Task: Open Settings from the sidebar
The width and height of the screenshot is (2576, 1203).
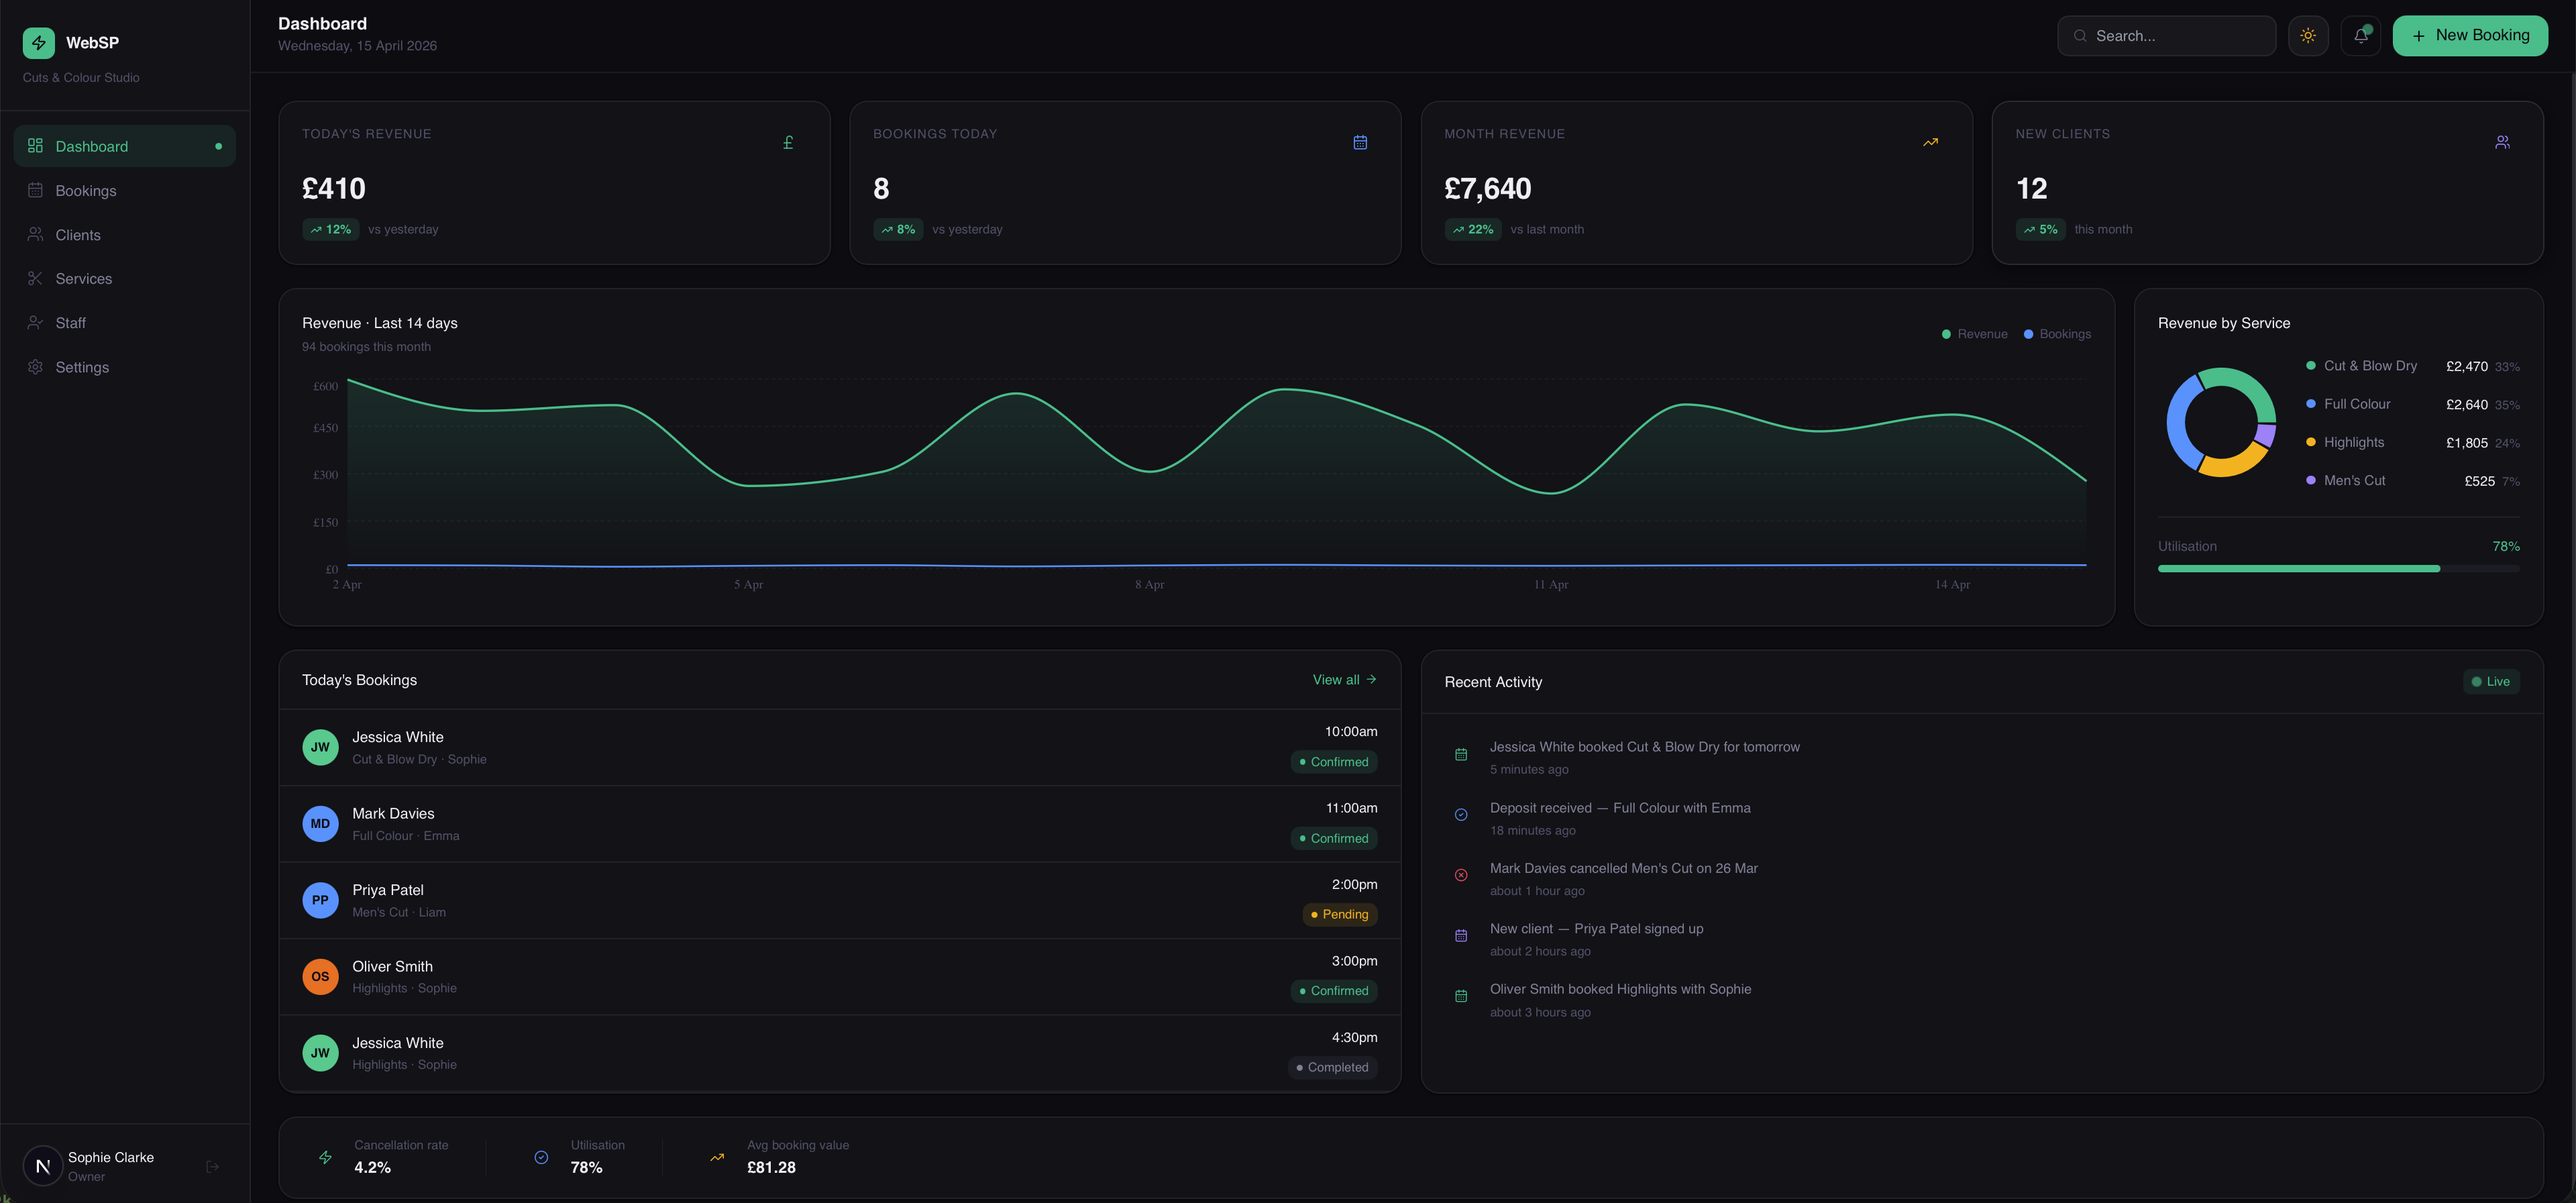Action: tap(82, 367)
